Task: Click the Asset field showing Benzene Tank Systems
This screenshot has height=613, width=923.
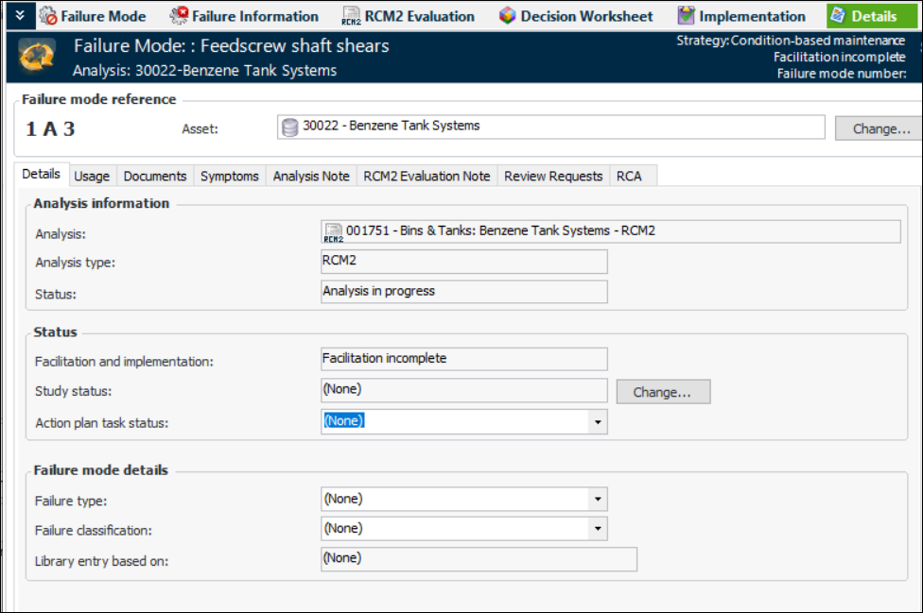Action: [x=549, y=128]
